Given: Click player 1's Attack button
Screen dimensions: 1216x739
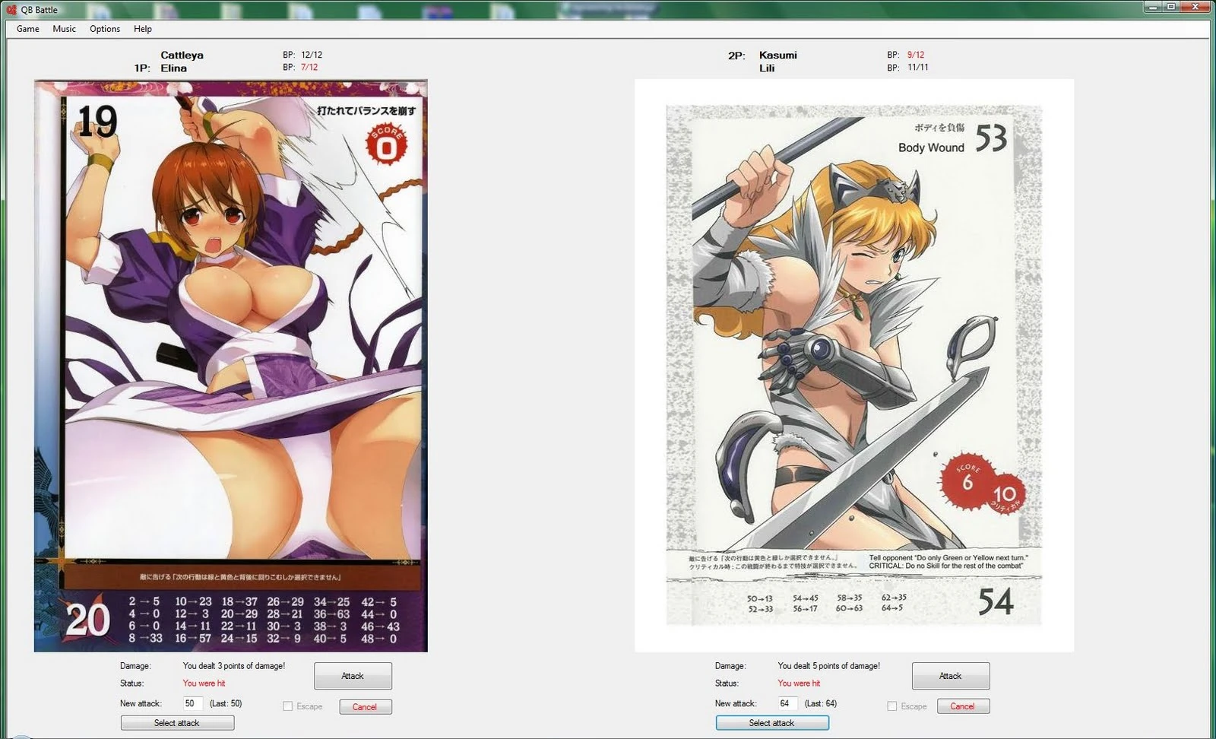Looking at the screenshot, I should pos(353,676).
